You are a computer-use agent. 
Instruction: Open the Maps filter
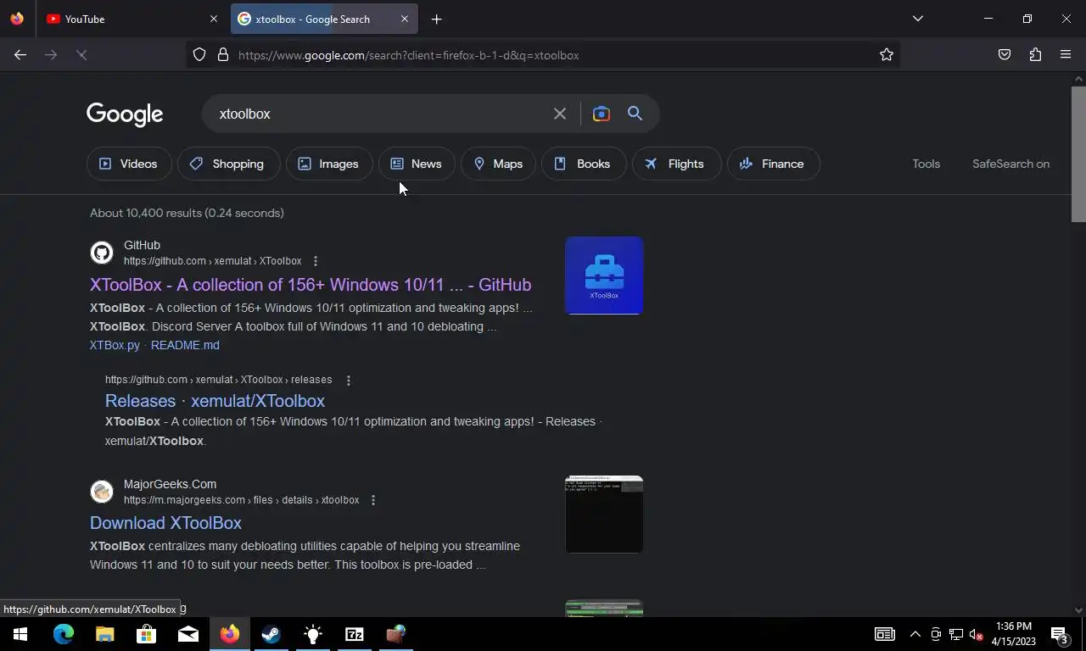coord(499,164)
